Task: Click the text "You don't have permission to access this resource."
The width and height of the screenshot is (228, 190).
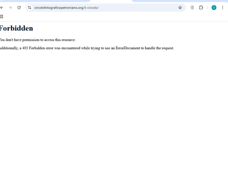Action: [37, 40]
